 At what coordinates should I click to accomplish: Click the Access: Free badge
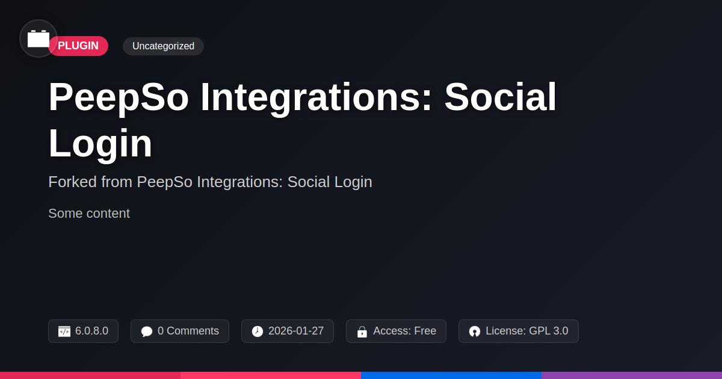pos(396,331)
